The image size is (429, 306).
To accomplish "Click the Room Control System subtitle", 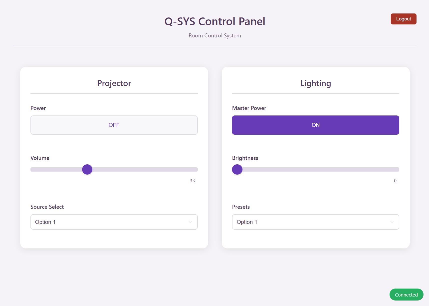I will tap(215, 36).
